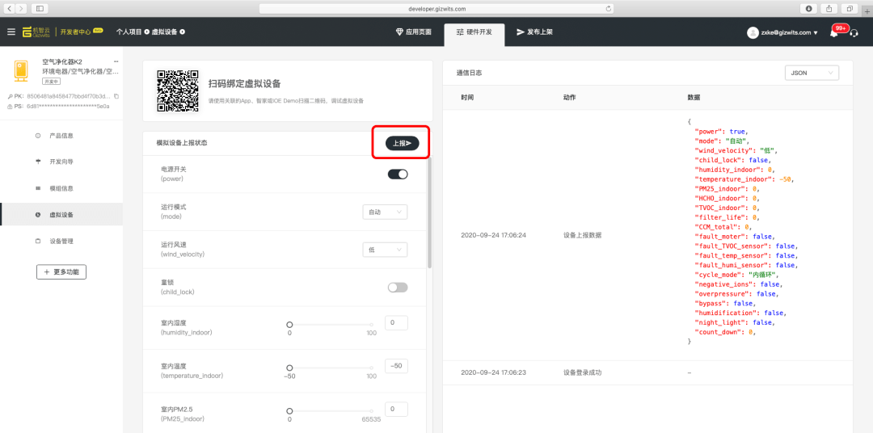Click the 模组信息 sidebar icon
873x433 pixels.
pyautogui.click(x=38, y=188)
